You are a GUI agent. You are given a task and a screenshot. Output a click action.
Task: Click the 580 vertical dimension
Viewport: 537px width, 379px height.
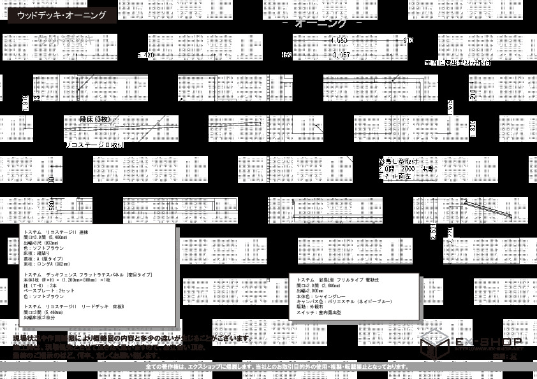click(52, 206)
